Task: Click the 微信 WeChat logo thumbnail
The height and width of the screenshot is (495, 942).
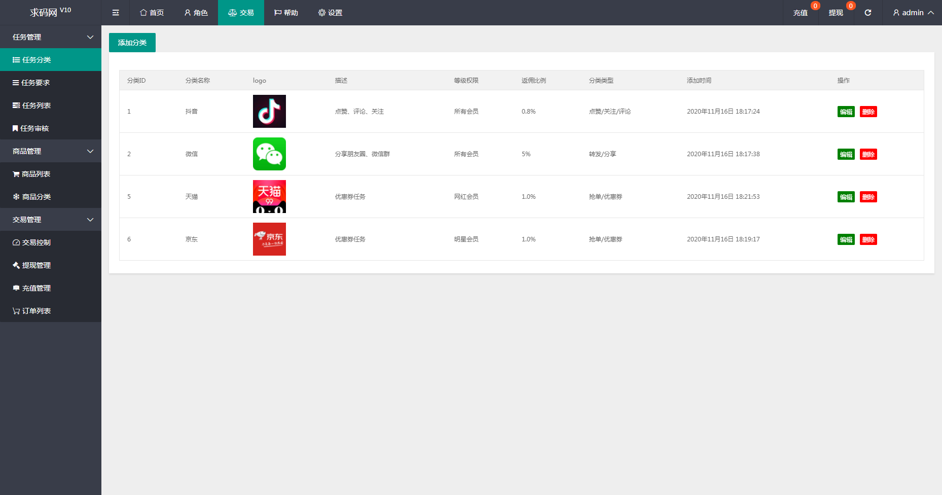Action: pyautogui.click(x=269, y=154)
